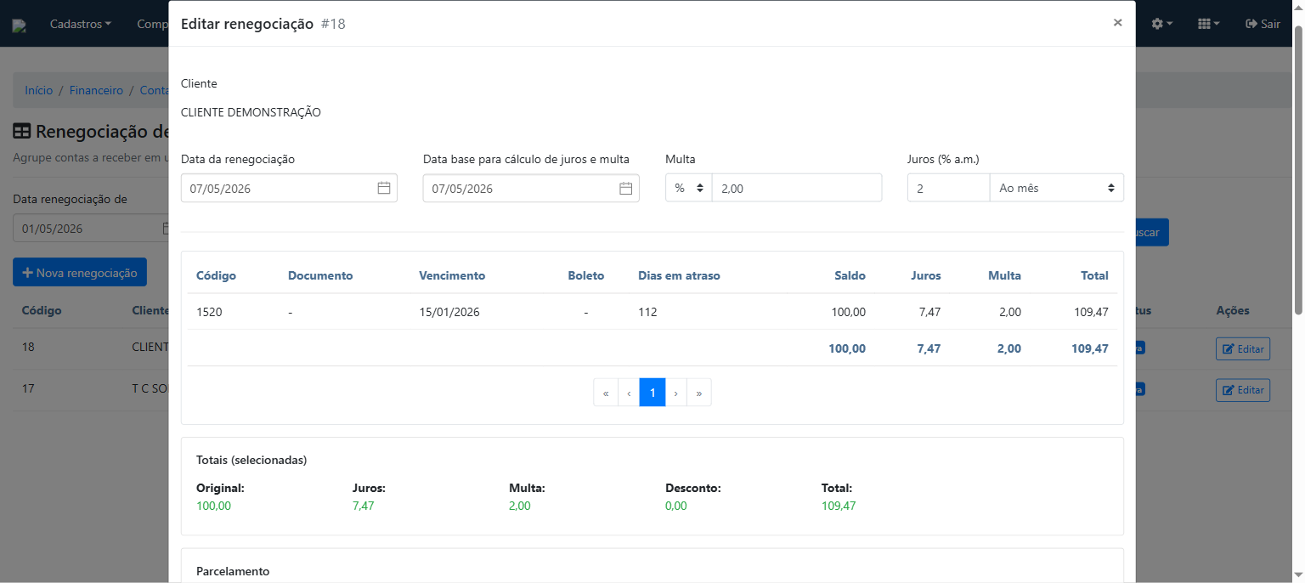
Task: Open the grid apps menu
Action: (x=1208, y=24)
